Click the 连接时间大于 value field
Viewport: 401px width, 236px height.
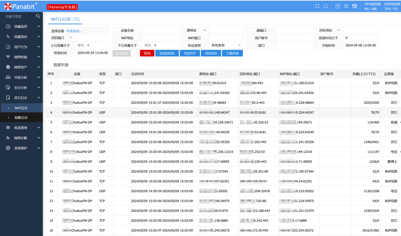pyautogui.click(x=360, y=38)
